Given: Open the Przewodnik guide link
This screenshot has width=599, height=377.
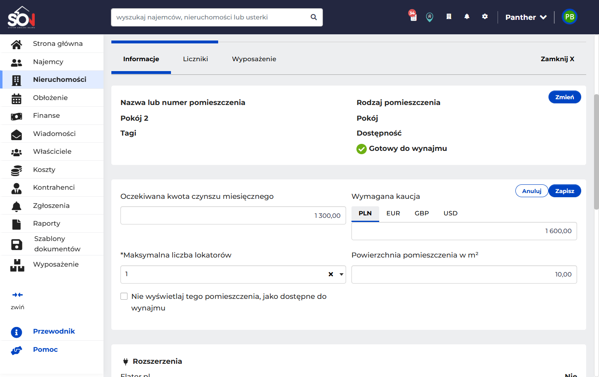Looking at the screenshot, I should tap(54, 332).
